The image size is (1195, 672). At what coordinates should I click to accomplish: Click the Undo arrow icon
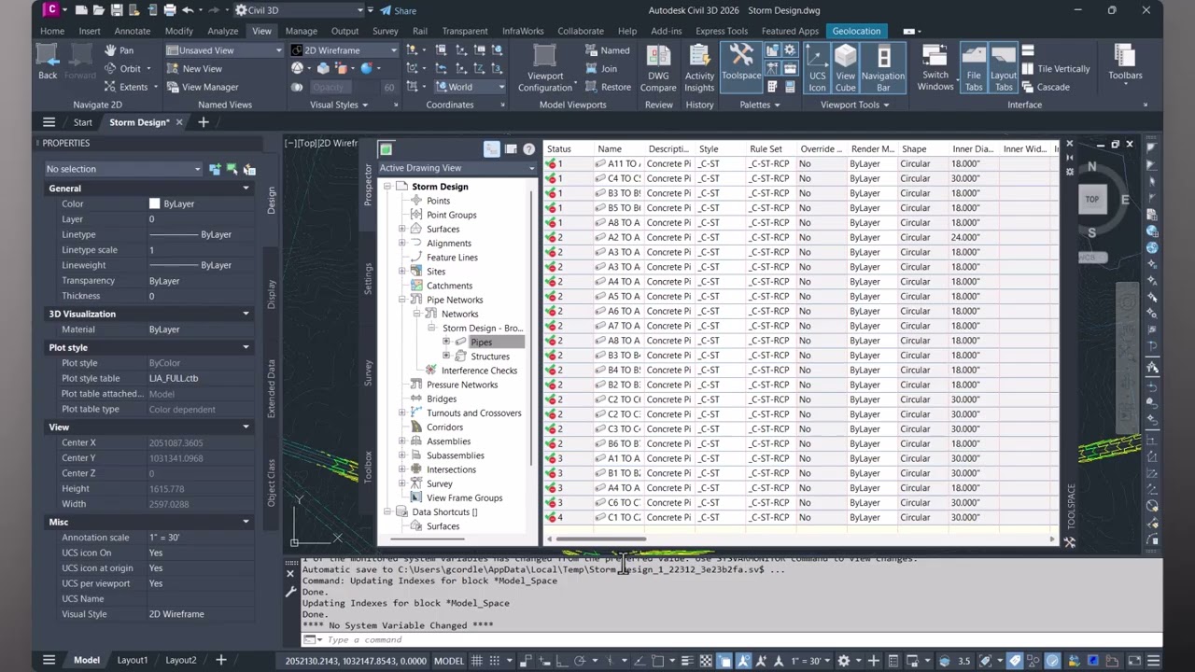click(x=188, y=10)
